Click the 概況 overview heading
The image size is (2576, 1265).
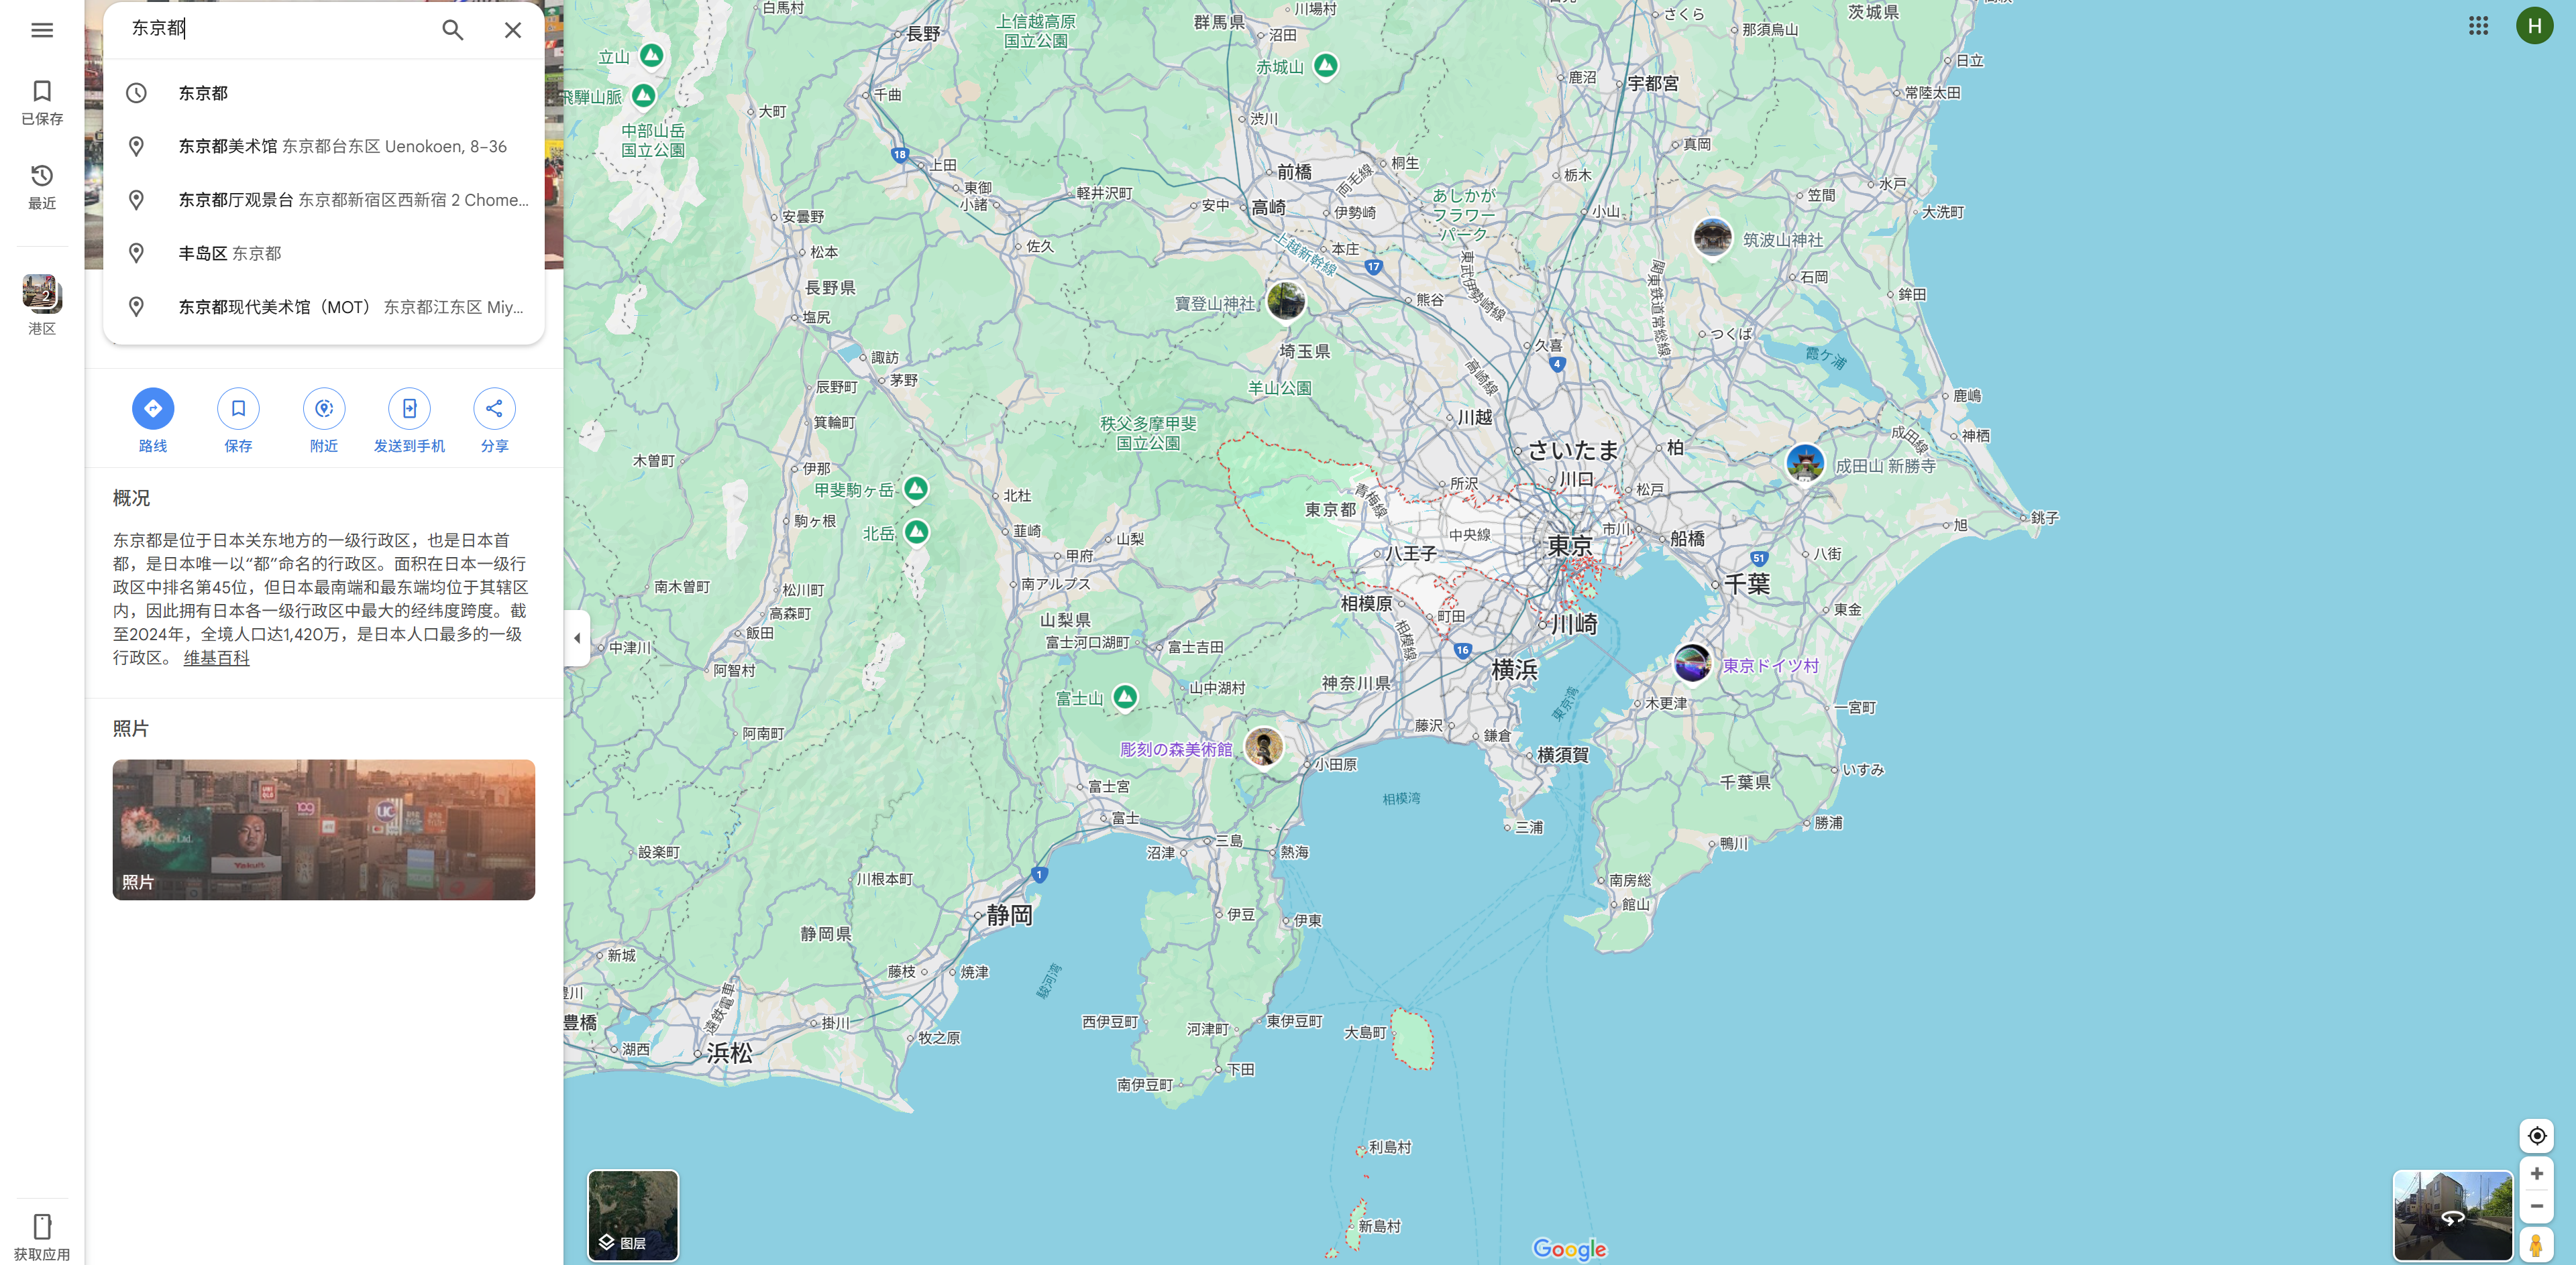pos(131,497)
